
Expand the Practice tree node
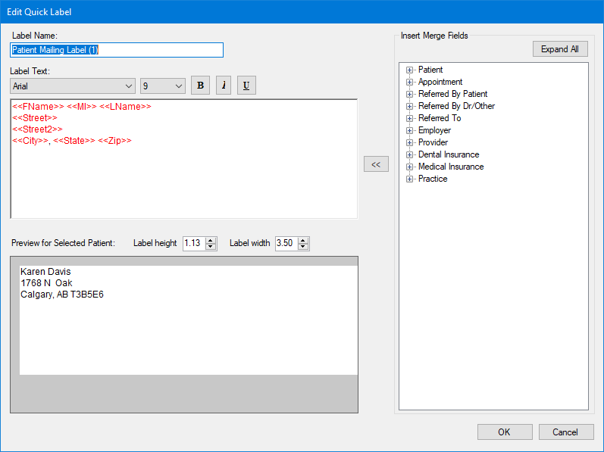click(410, 179)
